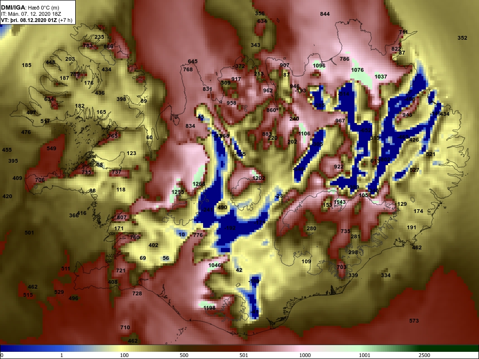
Task: Click the map value '710'
Action: click(125, 327)
